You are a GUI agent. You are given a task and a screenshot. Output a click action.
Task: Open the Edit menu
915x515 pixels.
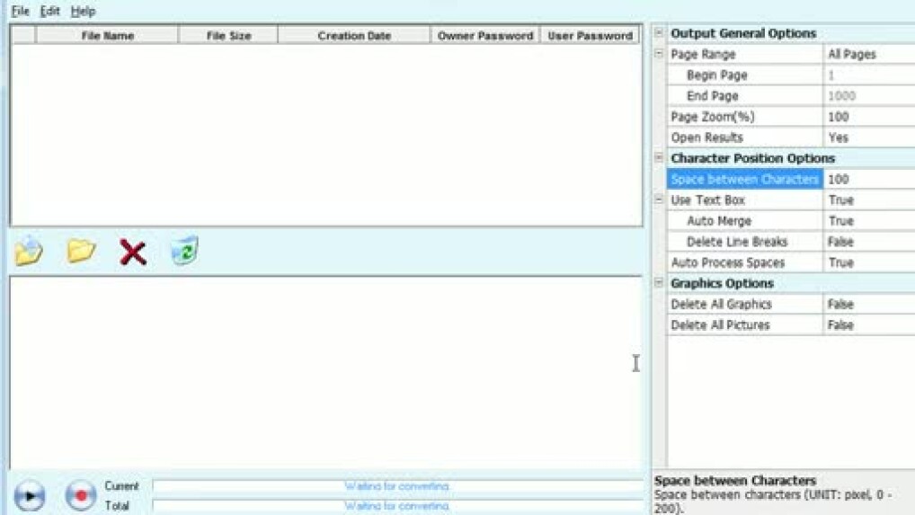pos(49,12)
